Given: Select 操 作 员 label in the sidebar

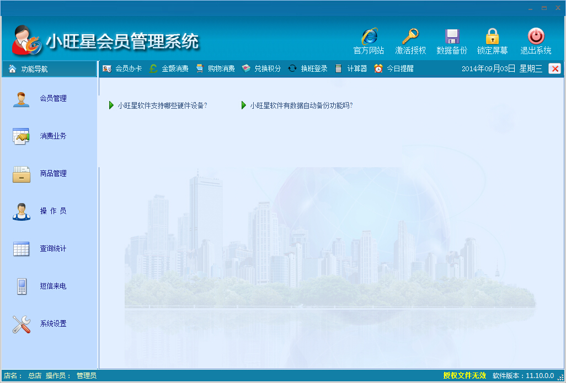Looking at the screenshot, I should click(x=53, y=211).
